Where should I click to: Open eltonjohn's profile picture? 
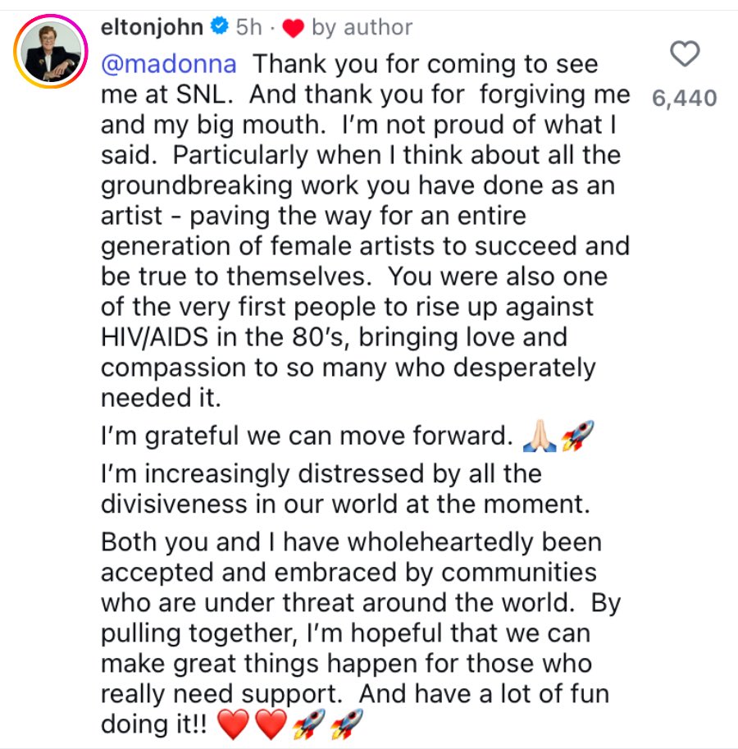[x=51, y=52]
